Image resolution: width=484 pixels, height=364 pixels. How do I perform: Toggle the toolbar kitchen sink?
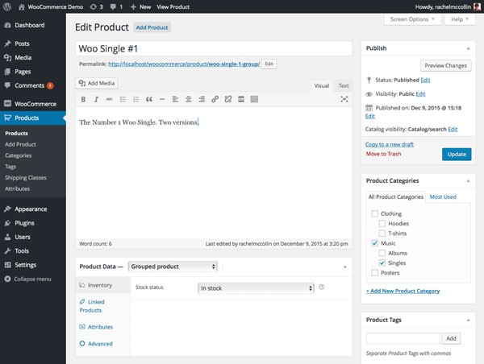254,99
